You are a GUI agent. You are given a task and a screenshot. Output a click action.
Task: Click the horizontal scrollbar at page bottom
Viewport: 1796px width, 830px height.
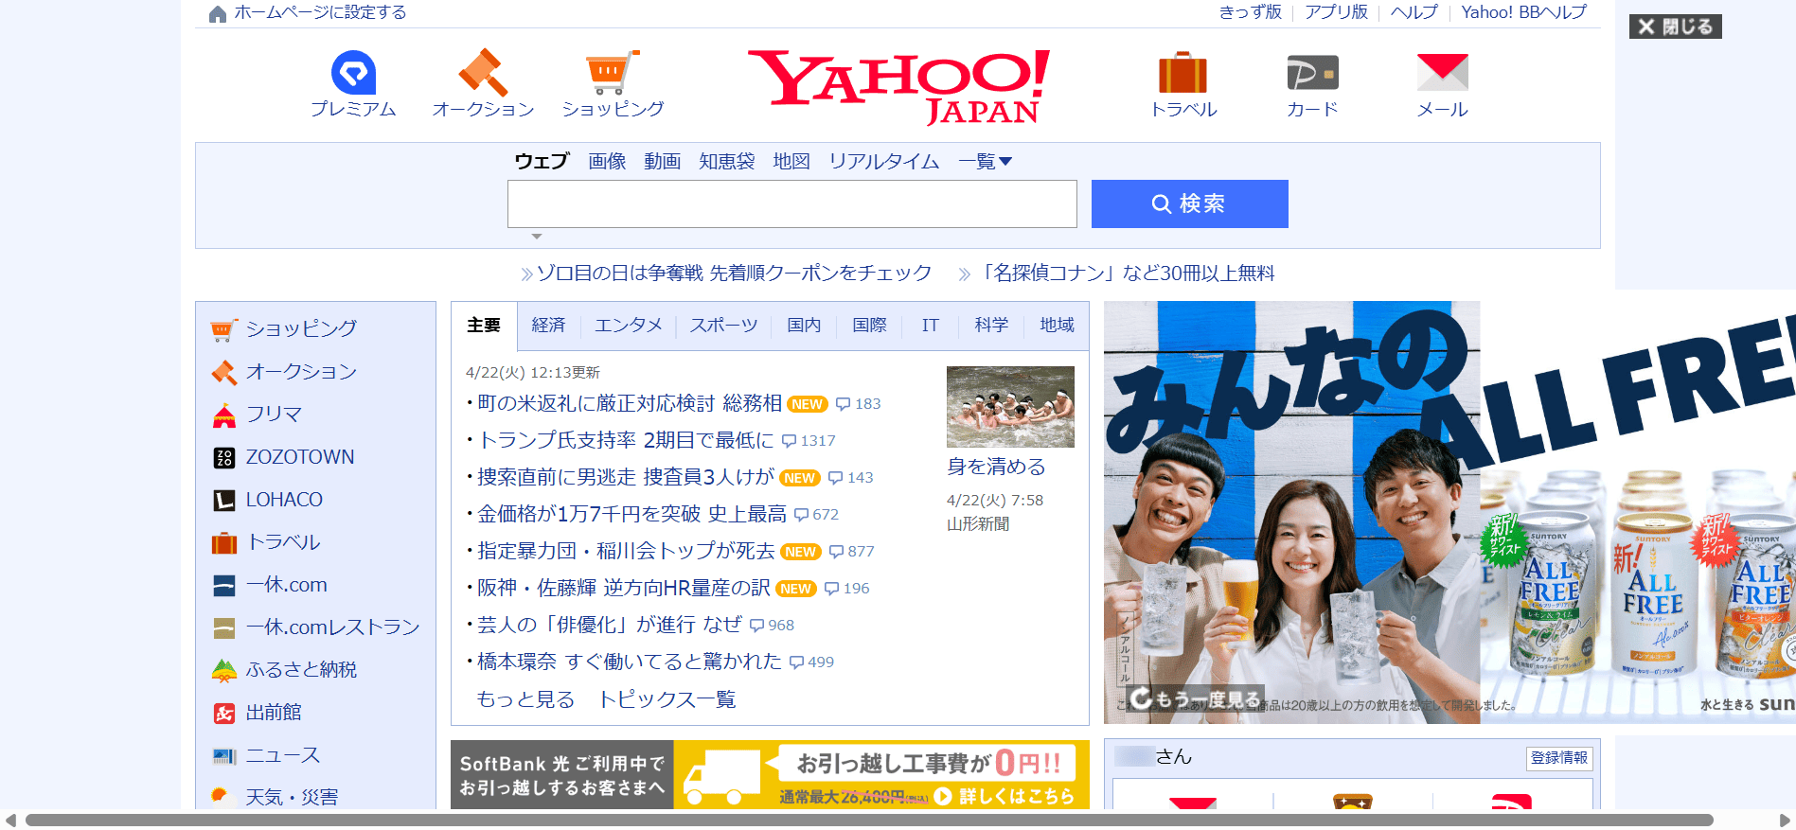click(869, 820)
